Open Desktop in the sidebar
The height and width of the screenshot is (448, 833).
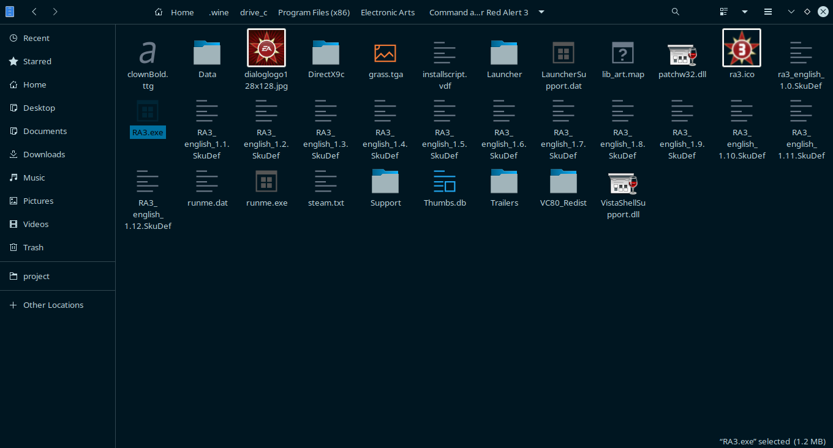point(58,108)
